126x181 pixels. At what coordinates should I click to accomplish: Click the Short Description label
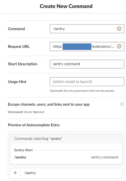tap(23, 64)
